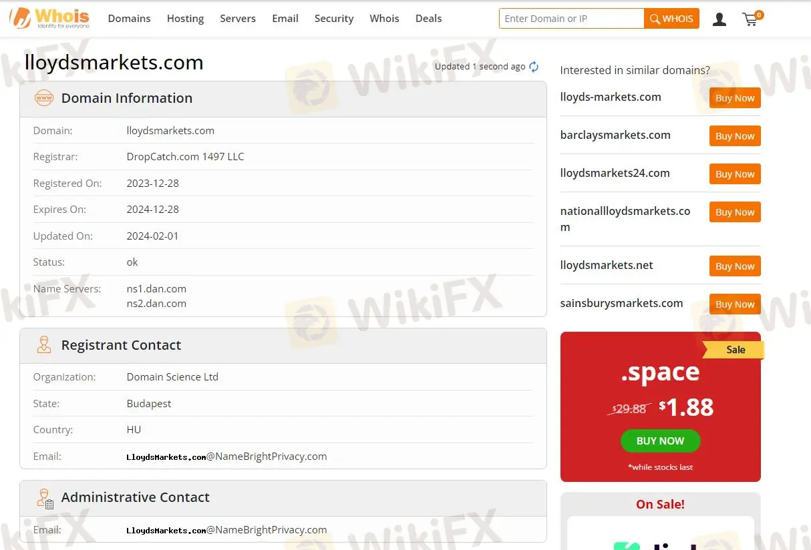Select the sainsburysmarkets.com suggestion text
The image size is (811, 550).
[x=621, y=303]
